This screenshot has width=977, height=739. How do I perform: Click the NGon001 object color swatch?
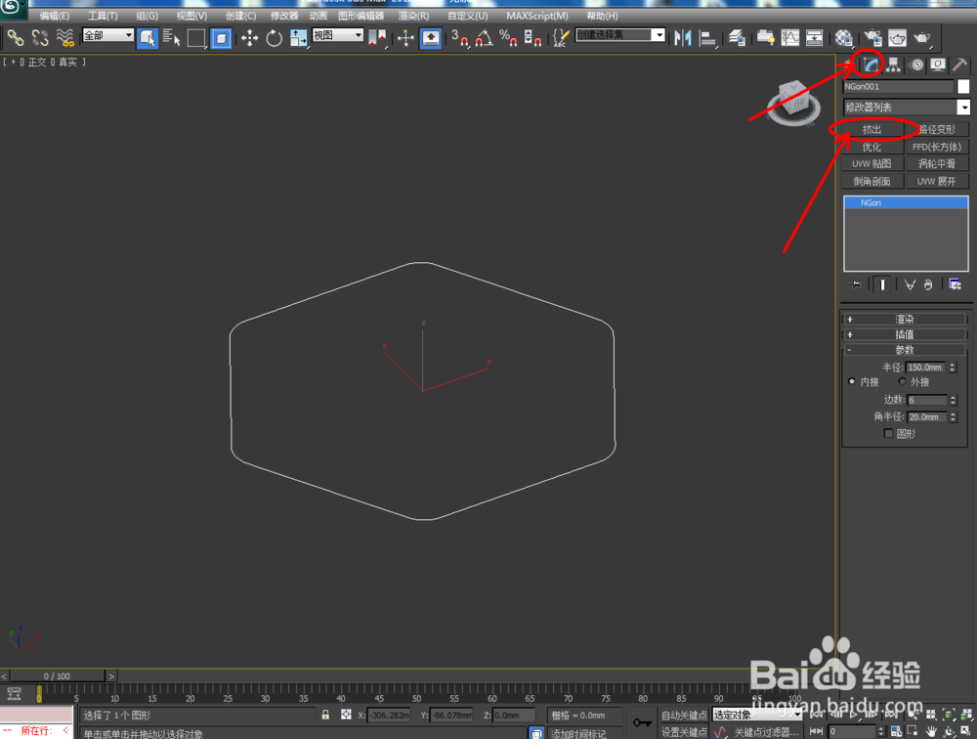click(x=963, y=87)
